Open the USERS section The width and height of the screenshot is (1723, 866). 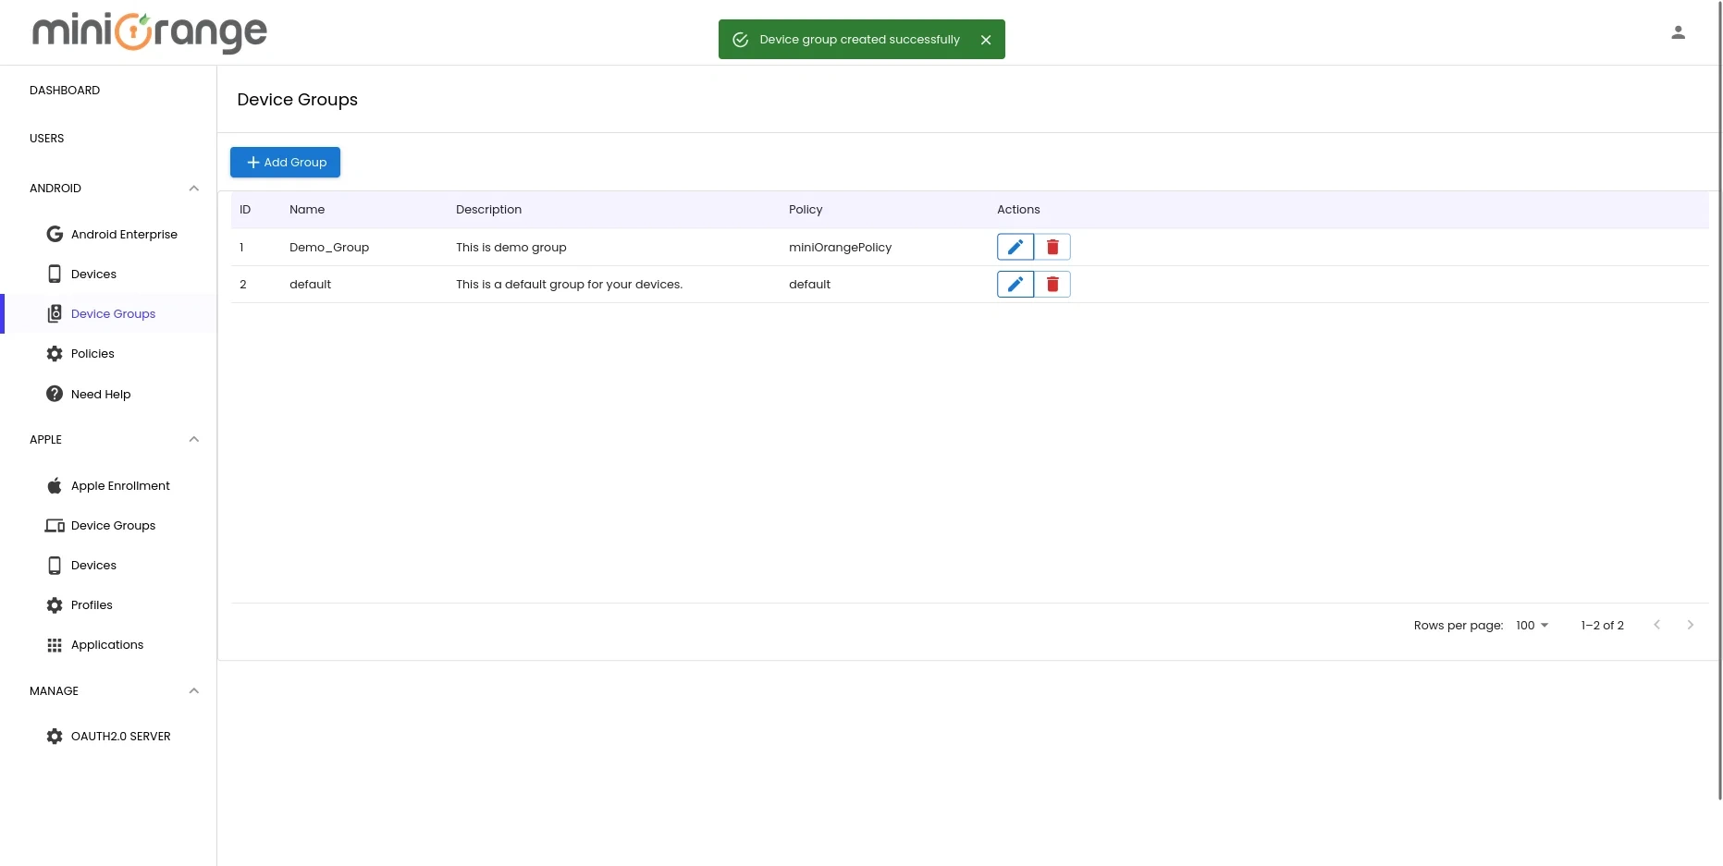46,138
